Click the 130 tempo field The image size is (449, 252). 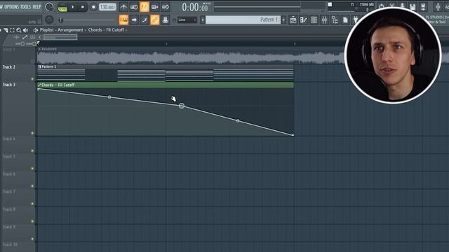click(x=107, y=7)
